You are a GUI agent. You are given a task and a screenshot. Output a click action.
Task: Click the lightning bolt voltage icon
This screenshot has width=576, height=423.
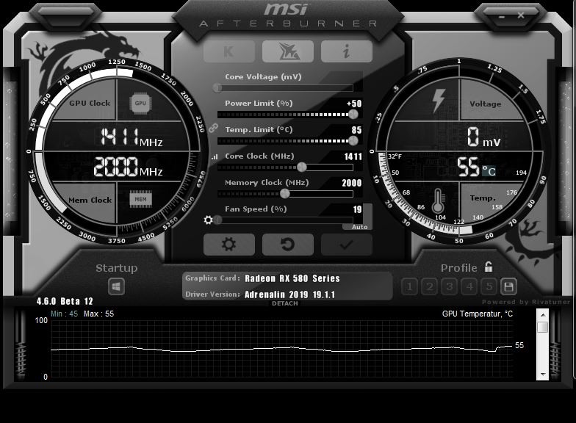438,100
